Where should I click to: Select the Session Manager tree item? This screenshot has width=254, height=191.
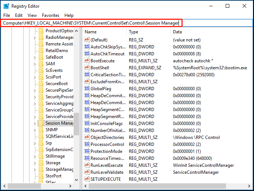(x=59, y=123)
